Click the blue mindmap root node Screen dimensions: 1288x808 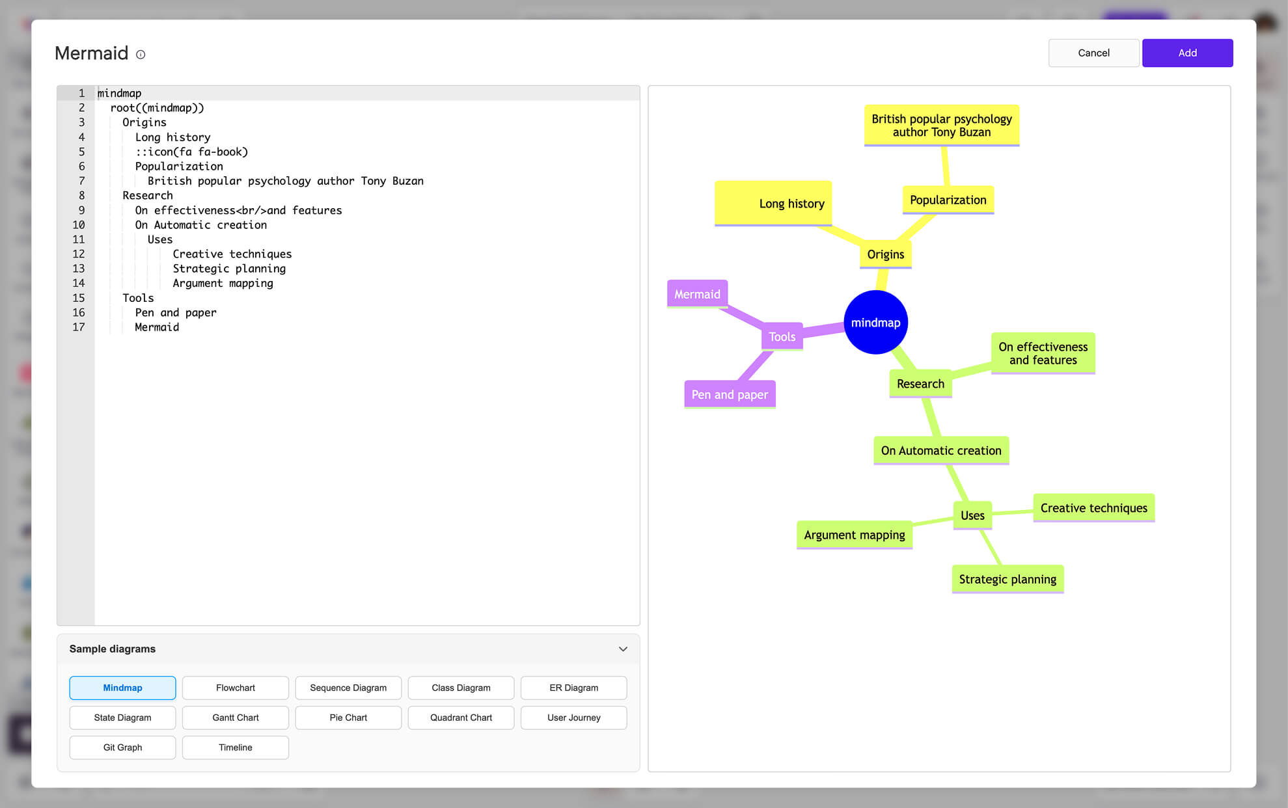click(x=875, y=323)
